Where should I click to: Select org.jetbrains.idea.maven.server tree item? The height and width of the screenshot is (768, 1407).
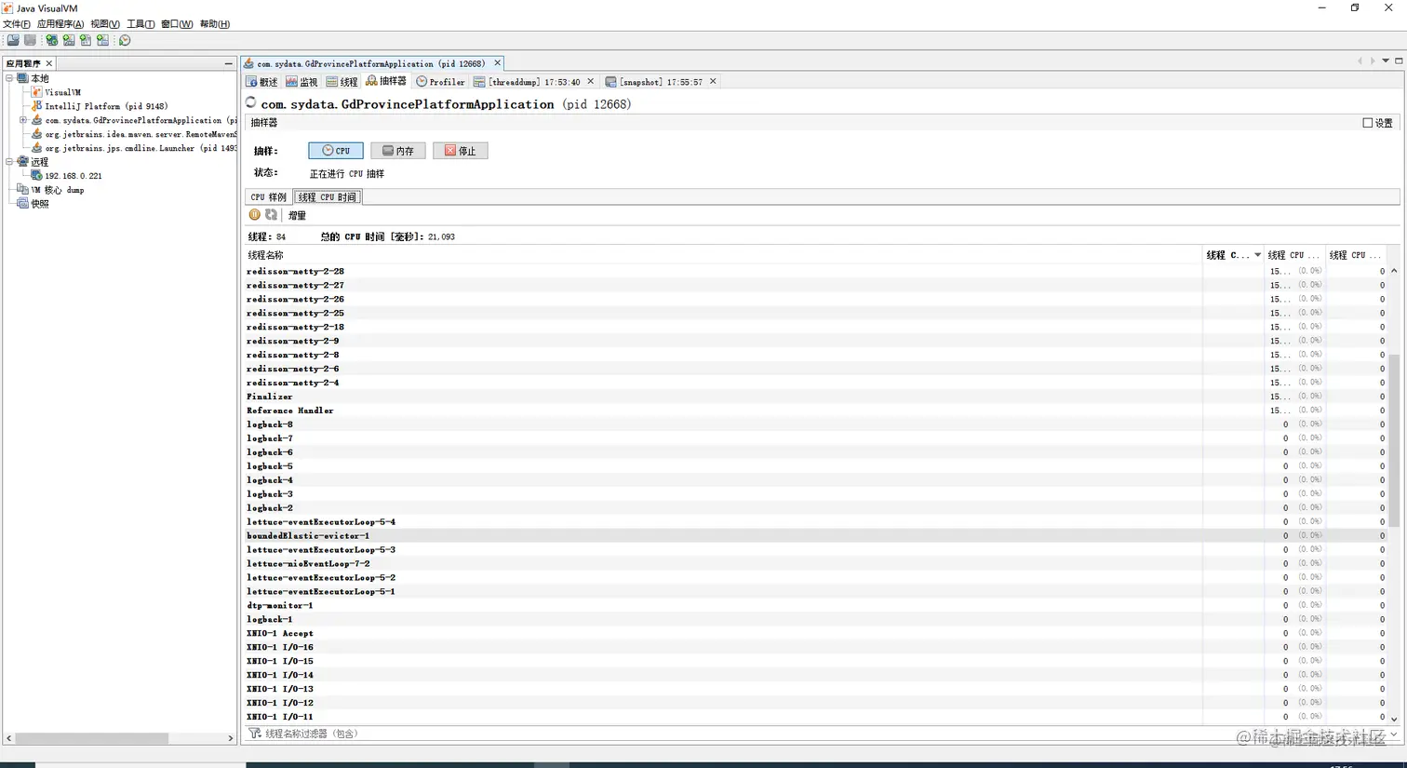[134, 134]
